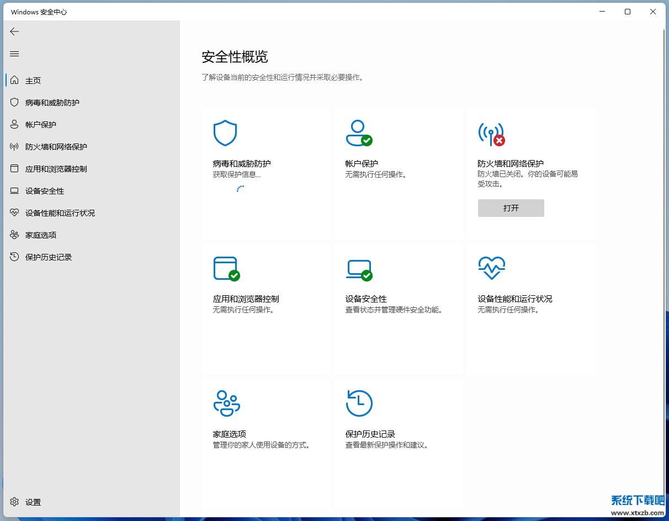669x521 pixels.
Task: Open 防火墙和网络保护 in navigation pane
Action: click(x=56, y=147)
